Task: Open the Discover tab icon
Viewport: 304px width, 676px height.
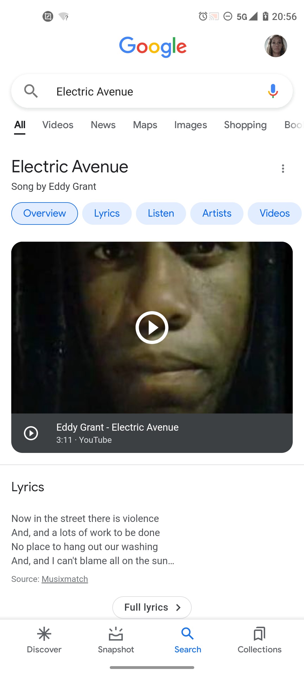Action: click(44, 634)
